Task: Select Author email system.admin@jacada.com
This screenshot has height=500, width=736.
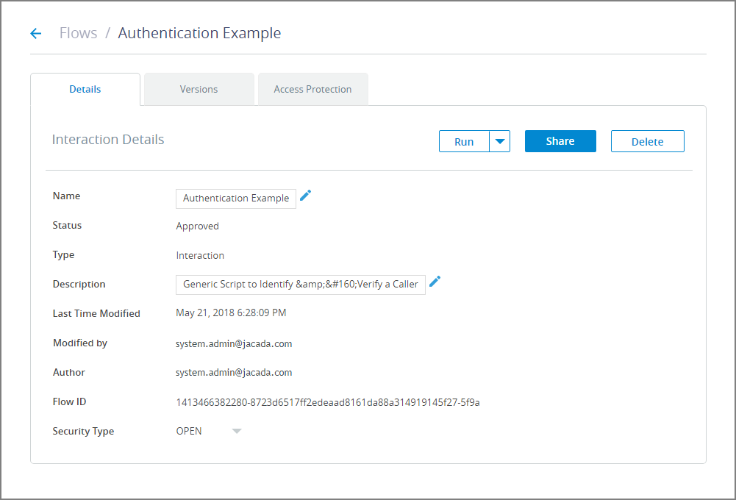Action: pyautogui.click(x=234, y=372)
